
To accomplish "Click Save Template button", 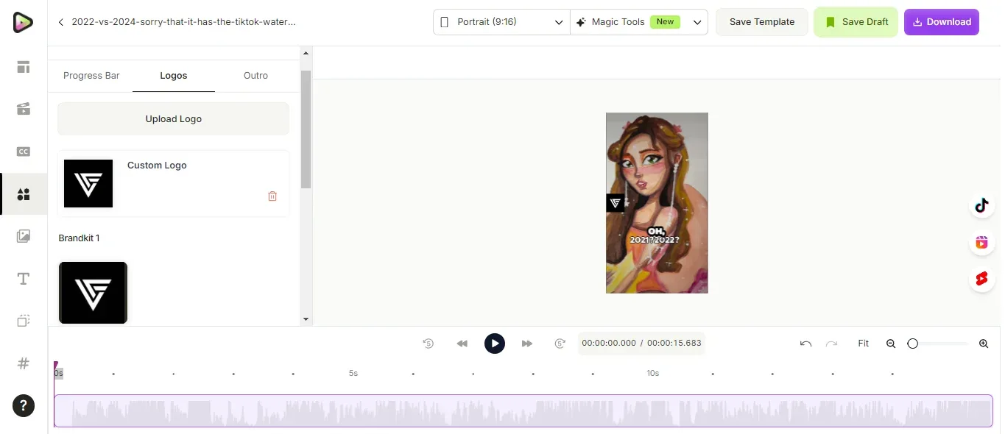I will (762, 22).
